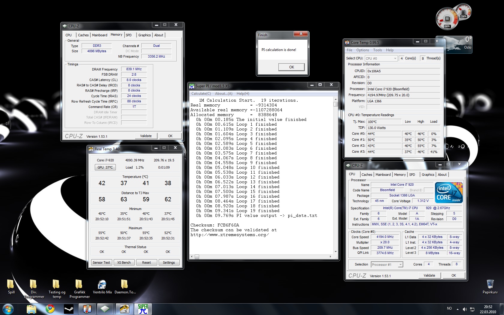The width and height of the screenshot is (504, 315).
Task: Switch to CPU-Z taskbar button
Action: pos(106,309)
